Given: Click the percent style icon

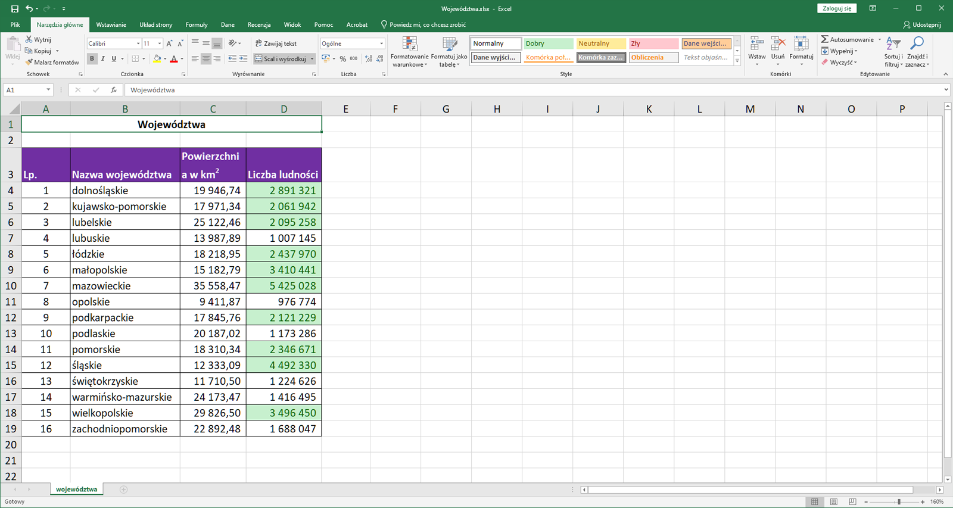Looking at the screenshot, I should pyautogui.click(x=343, y=59).
